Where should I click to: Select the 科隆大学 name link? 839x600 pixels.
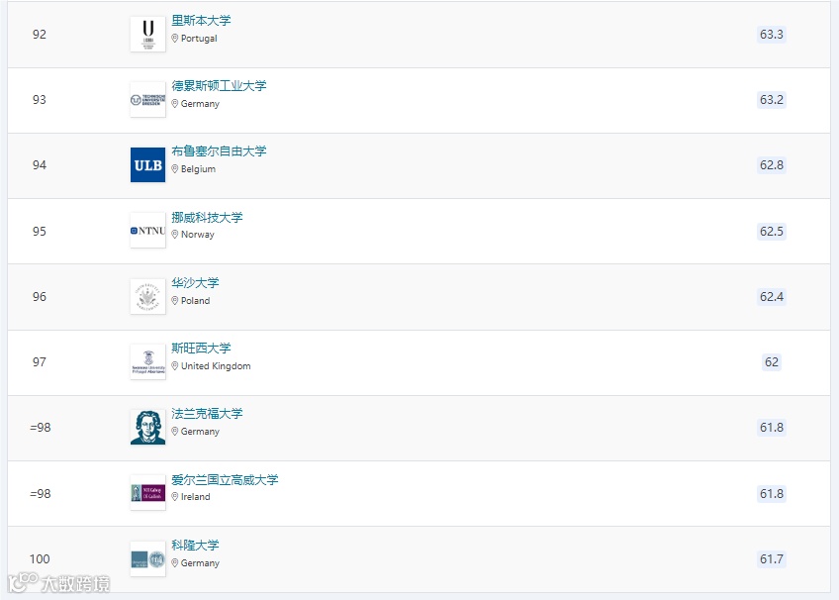[195, 544]
